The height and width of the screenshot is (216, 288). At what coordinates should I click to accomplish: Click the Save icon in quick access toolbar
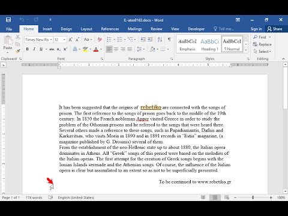(8, 20)
